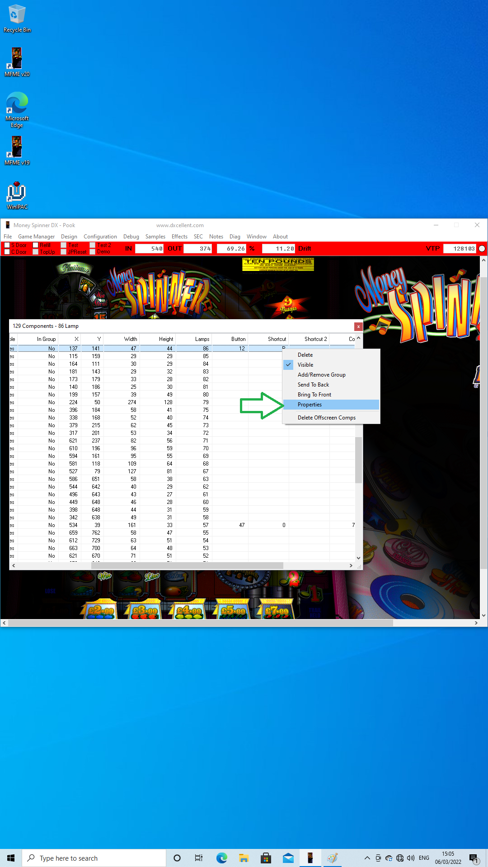The image size is (488, 867).
Task: Sort components by Width column header
Action: click(x=122, y=339)
